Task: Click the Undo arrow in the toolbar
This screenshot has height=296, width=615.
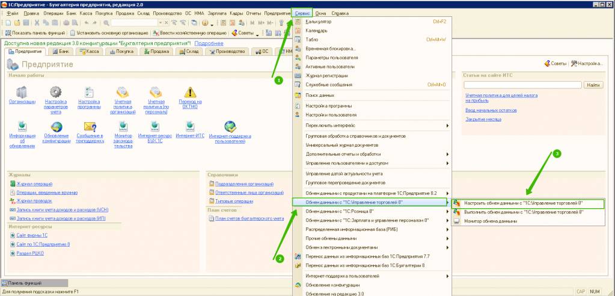Action: pyautogui.click(x=87, y=23)
